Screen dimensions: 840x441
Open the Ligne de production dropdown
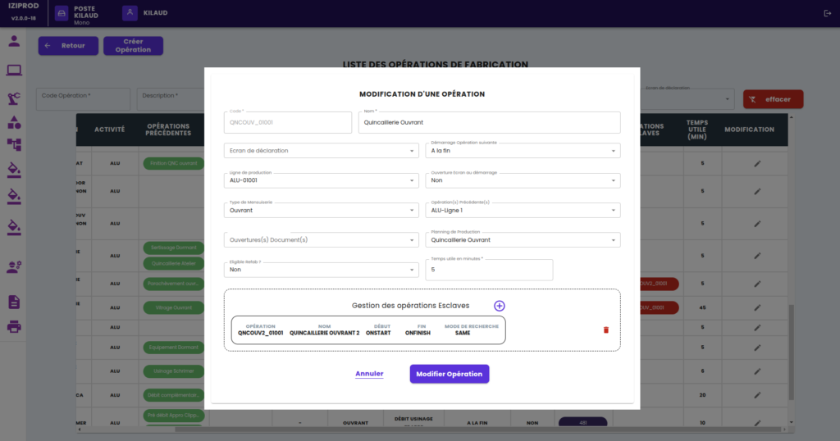321,180
